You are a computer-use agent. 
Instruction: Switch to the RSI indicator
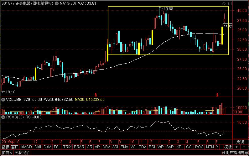tap(152, 147)
